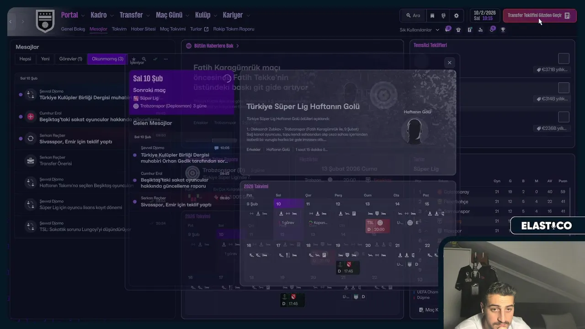Viewport: 585px width, 329px height.
Task: Expand the Portal menu chevron
Action: coord(83,16)
